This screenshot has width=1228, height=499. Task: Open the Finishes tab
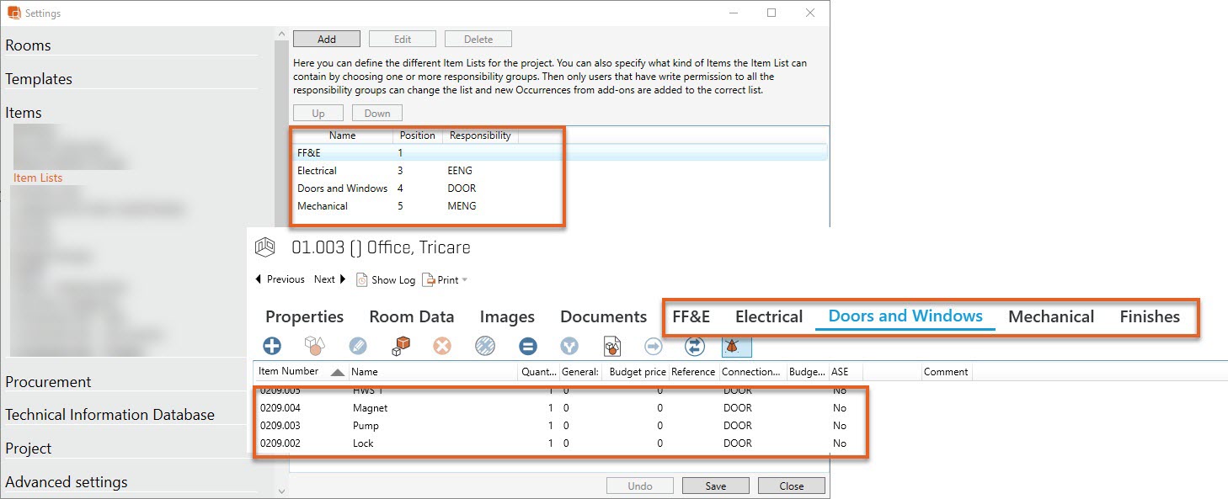point(1149,317)
